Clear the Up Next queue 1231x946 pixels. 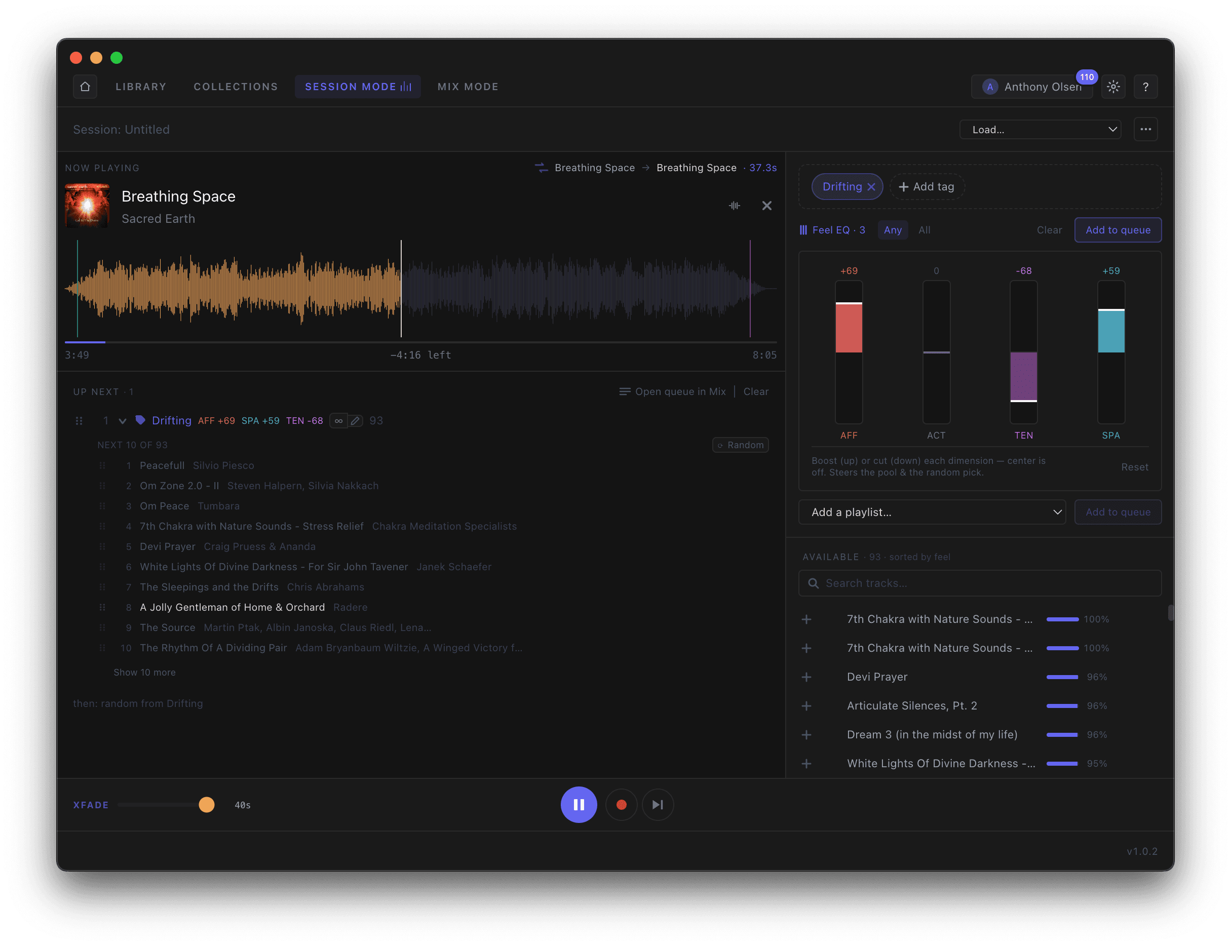(x=755, y=391)
